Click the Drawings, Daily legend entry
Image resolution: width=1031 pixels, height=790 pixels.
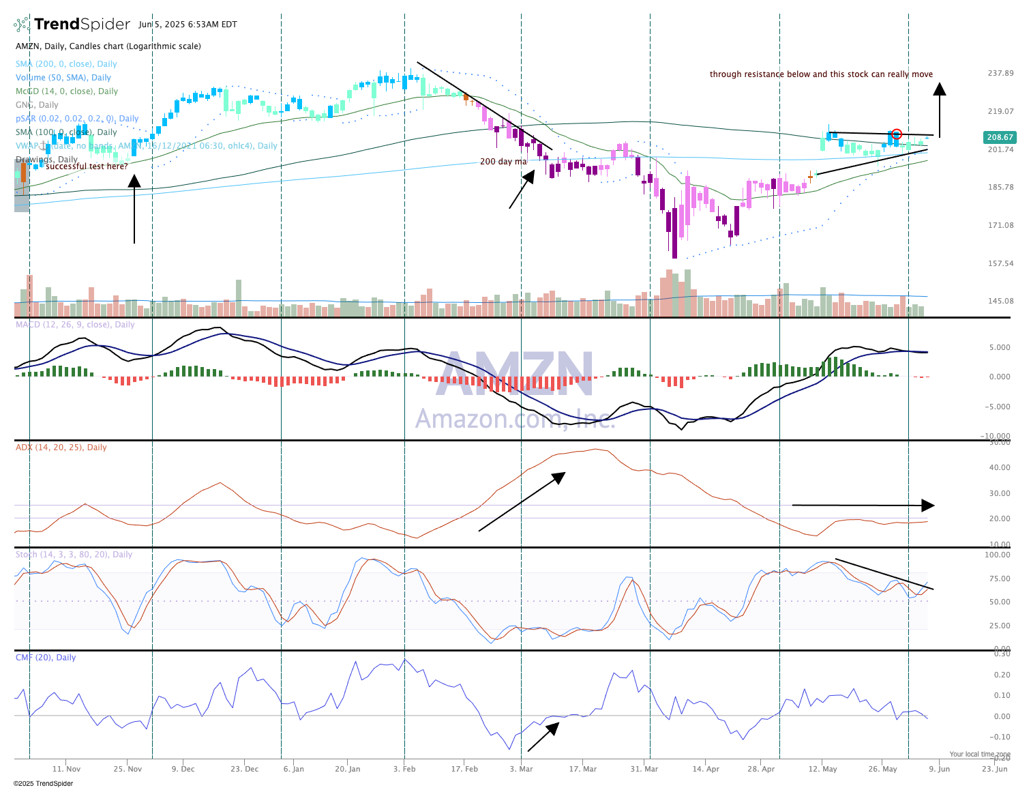46,160
